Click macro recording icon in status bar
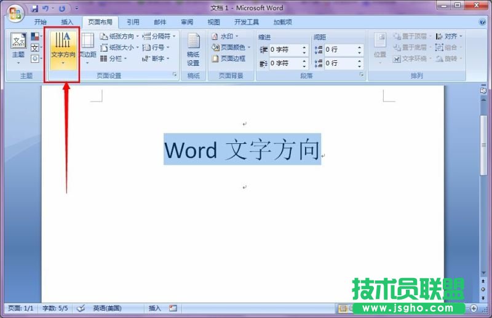492x318 pixels. (173, 308)
